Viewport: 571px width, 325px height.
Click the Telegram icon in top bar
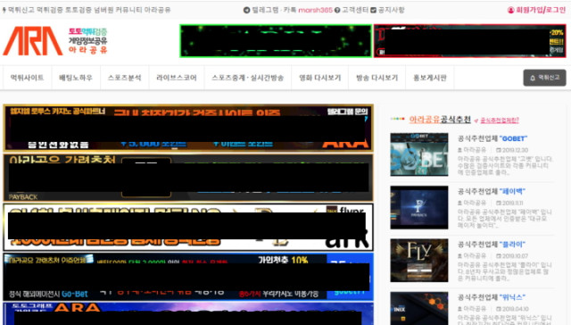246,10
